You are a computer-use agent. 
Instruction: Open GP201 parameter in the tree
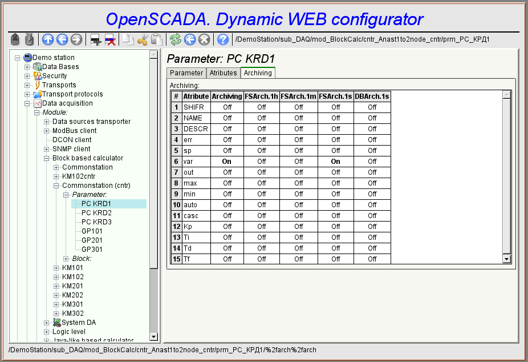[92, 240]
